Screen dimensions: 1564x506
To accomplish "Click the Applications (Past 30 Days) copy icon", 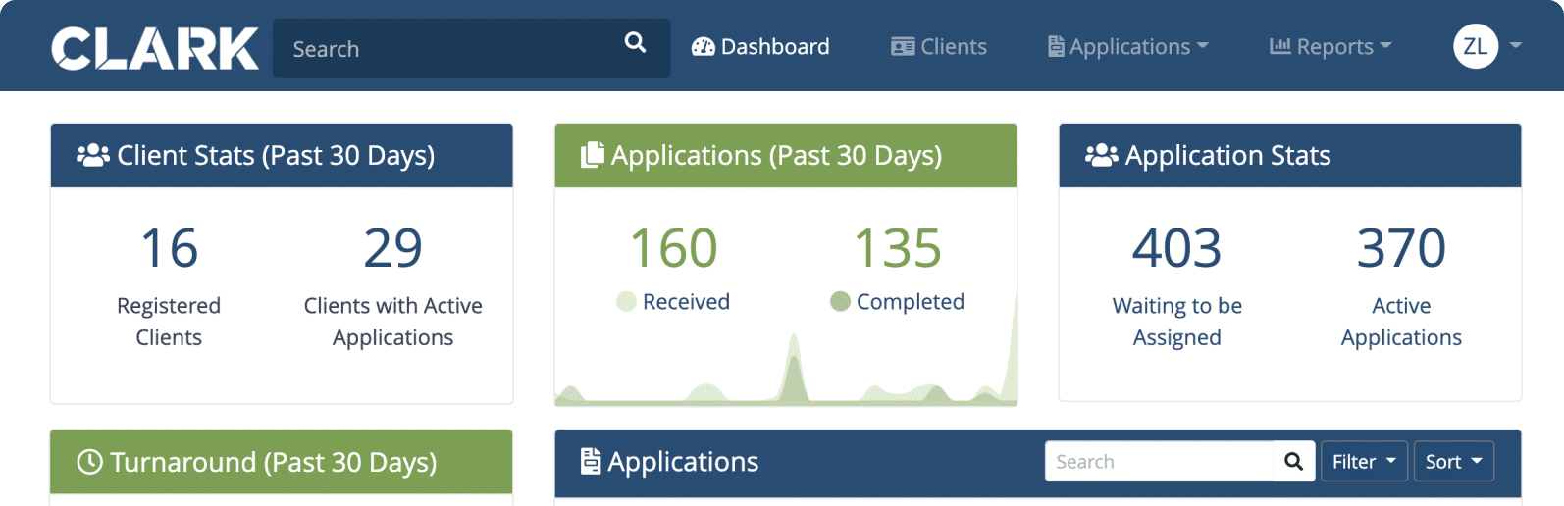I will pos(592,155).
